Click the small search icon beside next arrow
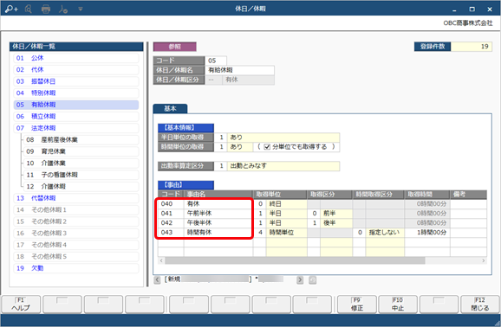Image resolution: width=501 pixels, height=327 pixels. pos(313,280)
